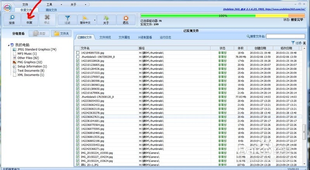Viewport: 310px width, 170px height.
Task: Click the file list vertical scrollbar thumb
Action: (x=305, y=132)
